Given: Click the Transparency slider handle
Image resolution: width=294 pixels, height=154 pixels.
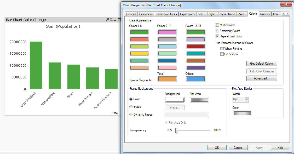Looking at the screenshot, I should (177, 130).
